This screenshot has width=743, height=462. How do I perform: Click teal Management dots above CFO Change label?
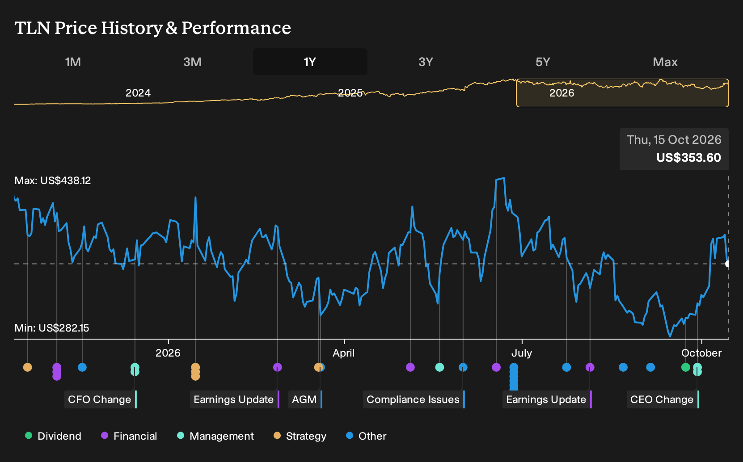point(135,370)
